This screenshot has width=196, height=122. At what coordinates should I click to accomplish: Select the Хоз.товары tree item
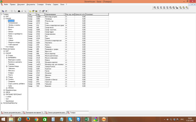[x=10, y=47]
